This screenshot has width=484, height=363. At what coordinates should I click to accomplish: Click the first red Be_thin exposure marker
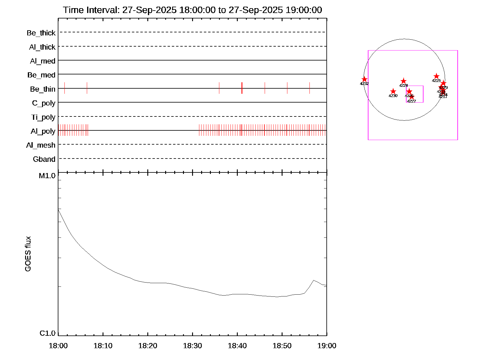coord(219,88)
